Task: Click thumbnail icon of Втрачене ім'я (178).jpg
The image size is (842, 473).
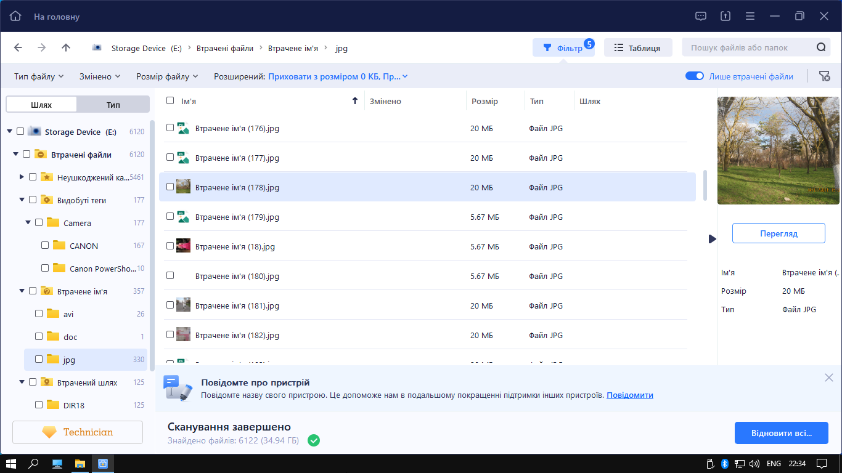Action: (x=183, y=187)
